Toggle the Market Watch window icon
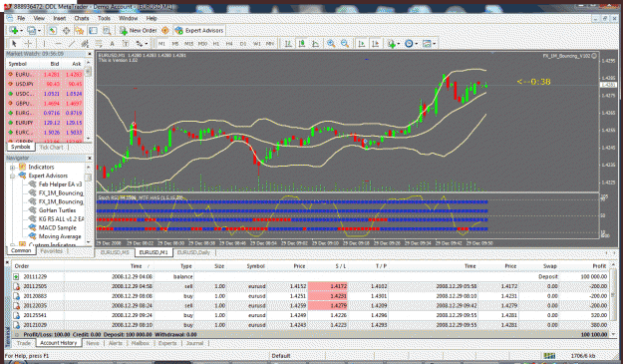 [x=52, y=31]
